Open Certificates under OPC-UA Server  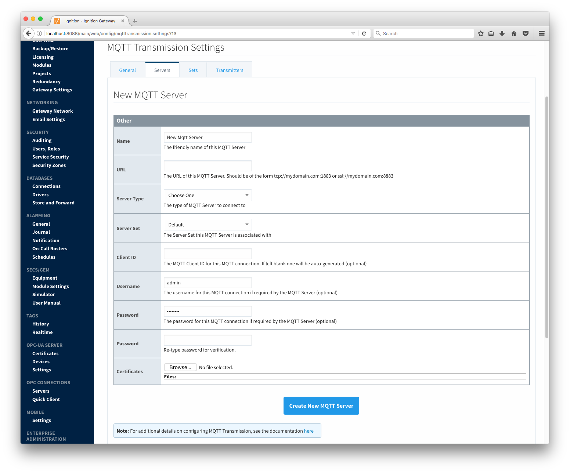[45, 353]
